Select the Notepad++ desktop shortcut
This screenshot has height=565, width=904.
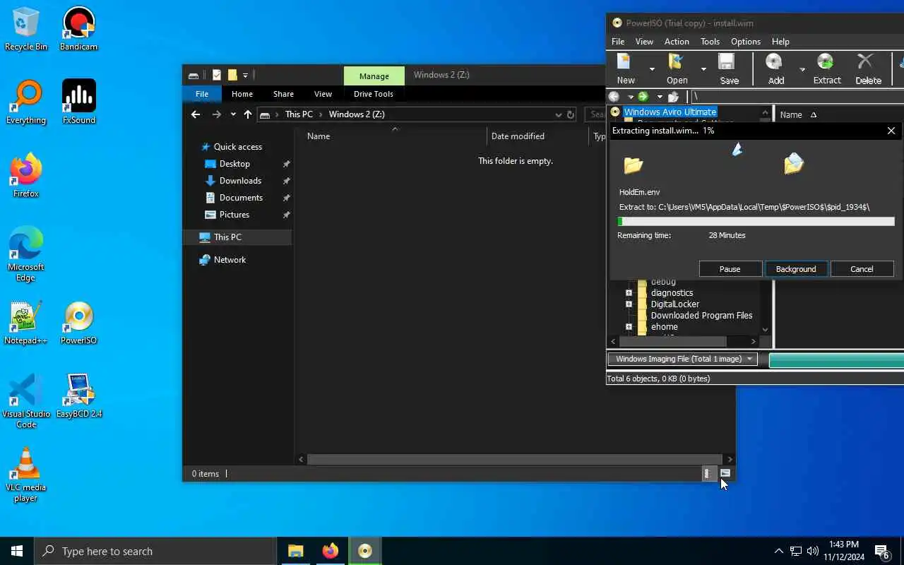coord(26,323)
